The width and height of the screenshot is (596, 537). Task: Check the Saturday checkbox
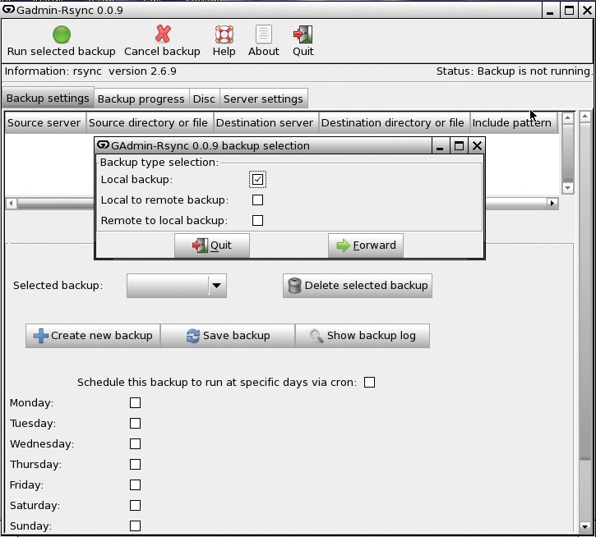[x=136, y=505]
